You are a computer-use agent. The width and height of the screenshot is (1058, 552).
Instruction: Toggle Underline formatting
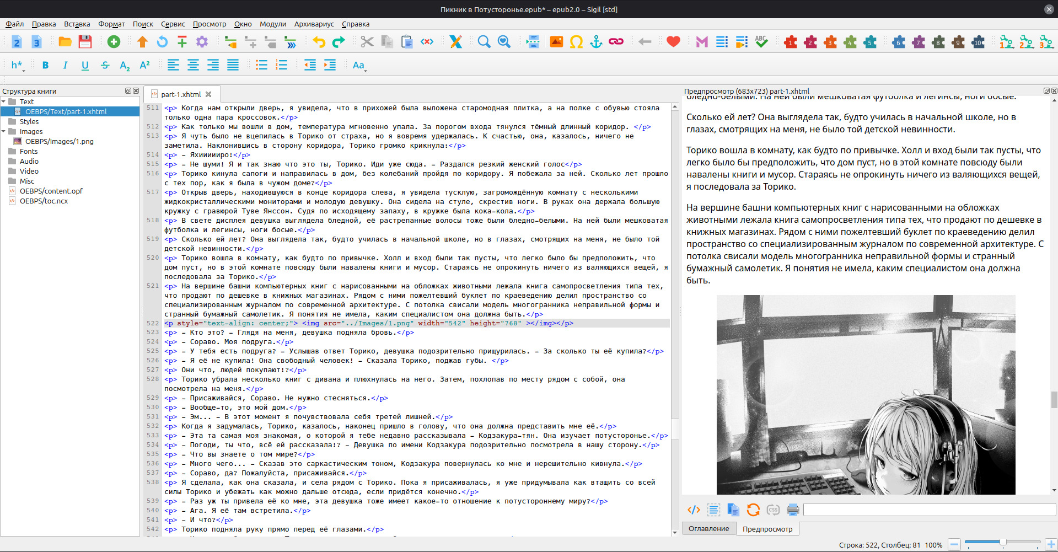85,65
